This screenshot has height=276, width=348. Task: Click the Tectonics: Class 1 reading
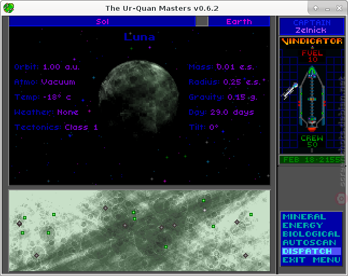click(x=56, y=127)
